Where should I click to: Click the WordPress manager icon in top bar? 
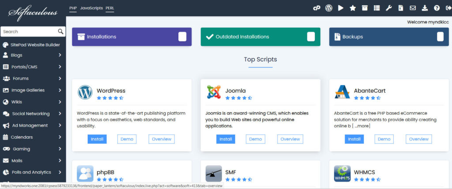(x=329, y=8)
